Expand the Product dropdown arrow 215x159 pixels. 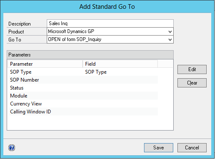pyautogui.click(x=170, y=31)
